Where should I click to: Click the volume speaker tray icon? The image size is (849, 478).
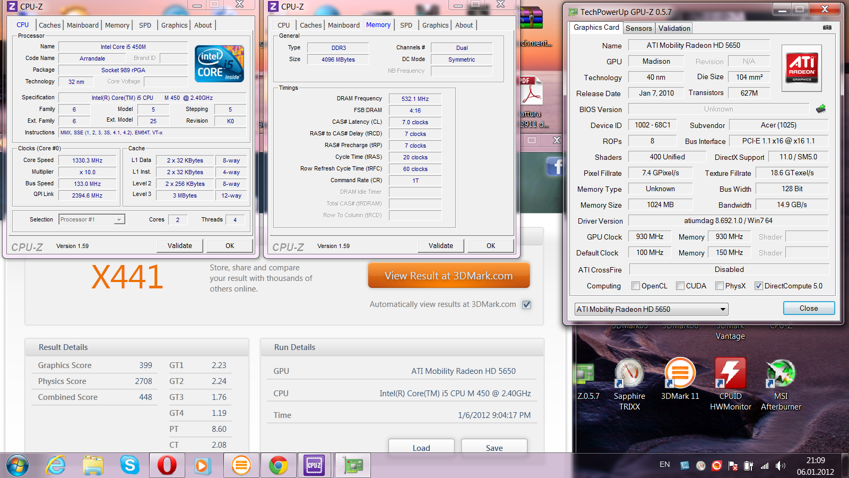pos(780,466)
